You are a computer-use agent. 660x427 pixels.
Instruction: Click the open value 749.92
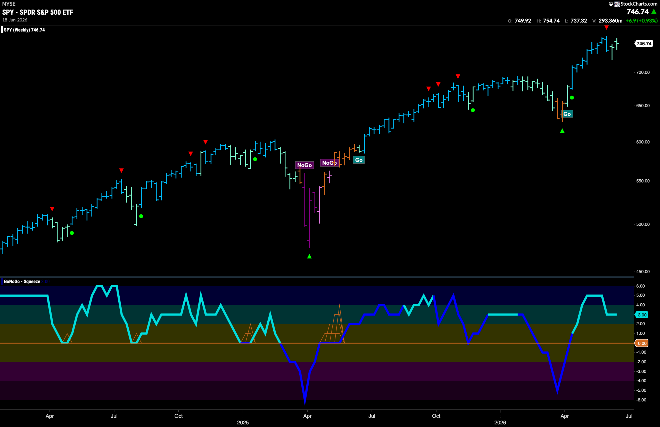click(x=523, y=21)
